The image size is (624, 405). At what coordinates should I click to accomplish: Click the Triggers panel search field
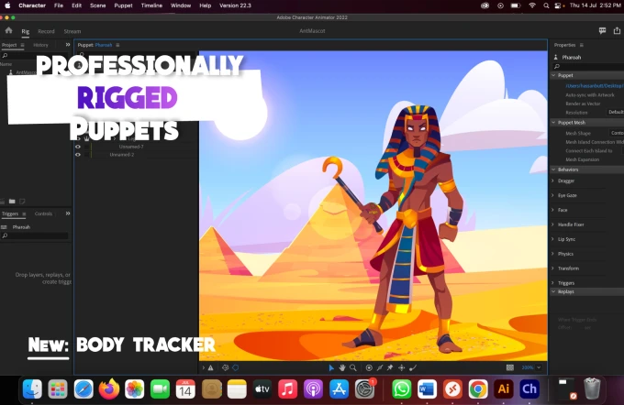click(35, 235)
